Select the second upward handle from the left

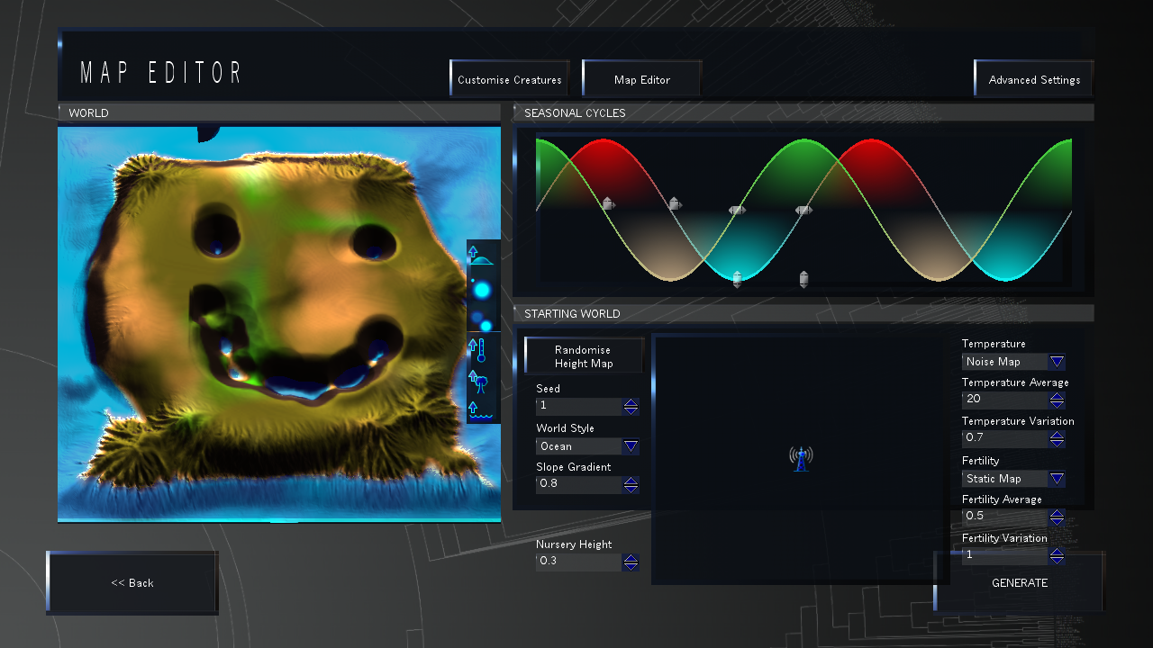675,204
